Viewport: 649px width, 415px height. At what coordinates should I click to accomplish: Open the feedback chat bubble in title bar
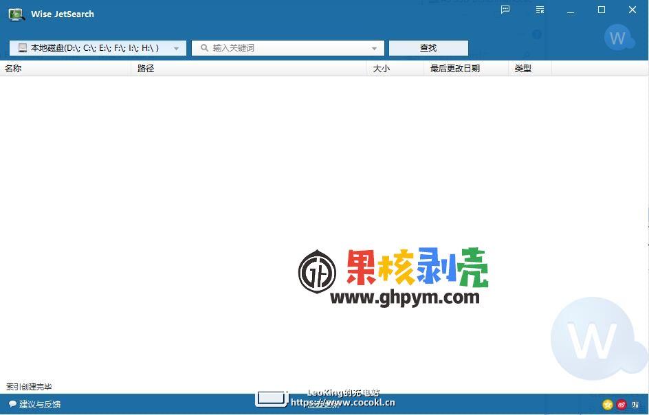tap(505, 10)
